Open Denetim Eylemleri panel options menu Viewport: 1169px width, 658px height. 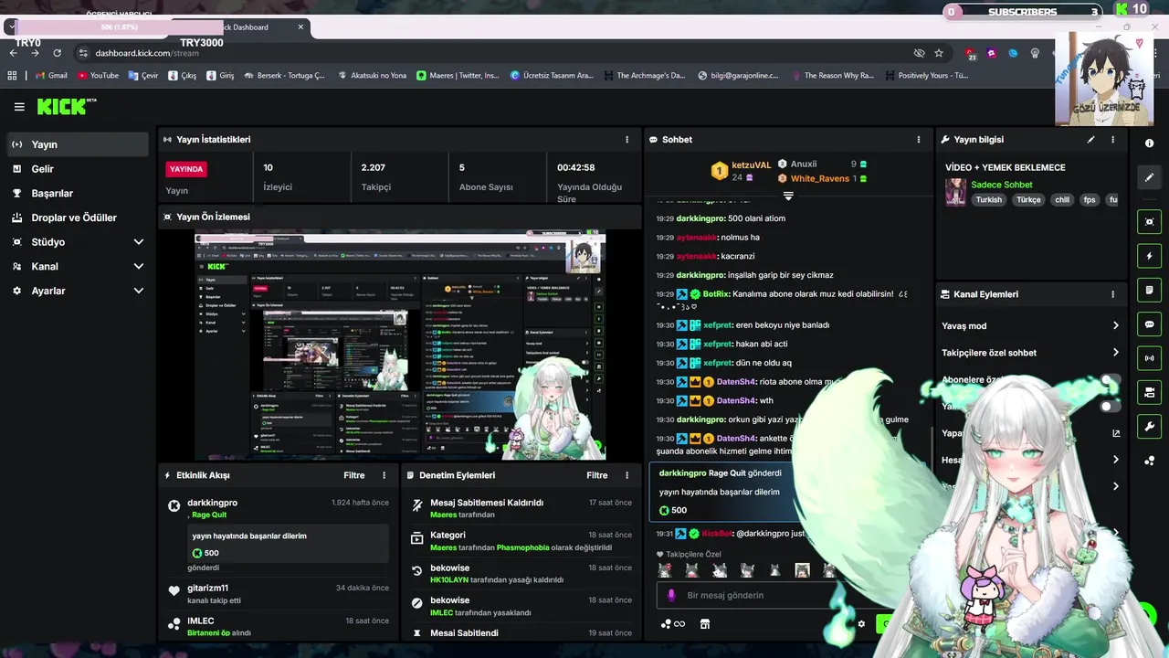click(627, 475)
